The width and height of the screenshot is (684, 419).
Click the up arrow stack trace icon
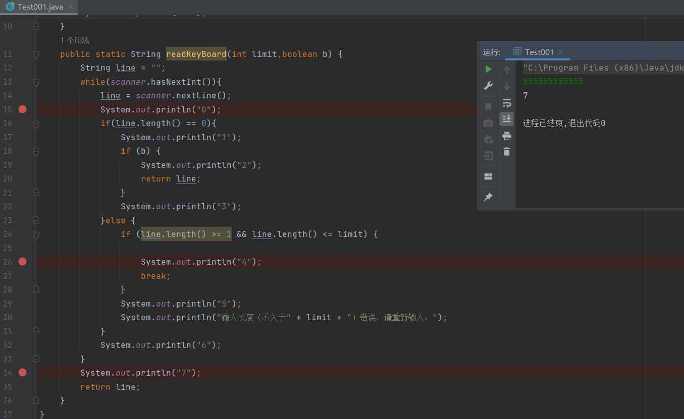tap(507, 70)
